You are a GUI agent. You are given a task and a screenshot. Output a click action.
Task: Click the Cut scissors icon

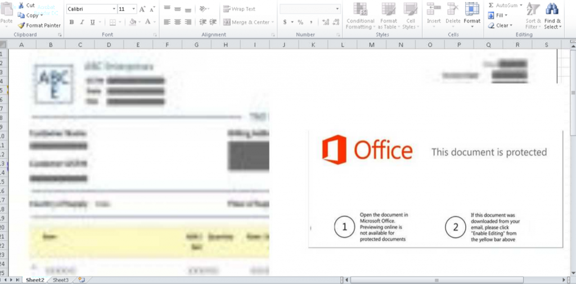coord(21,5)
